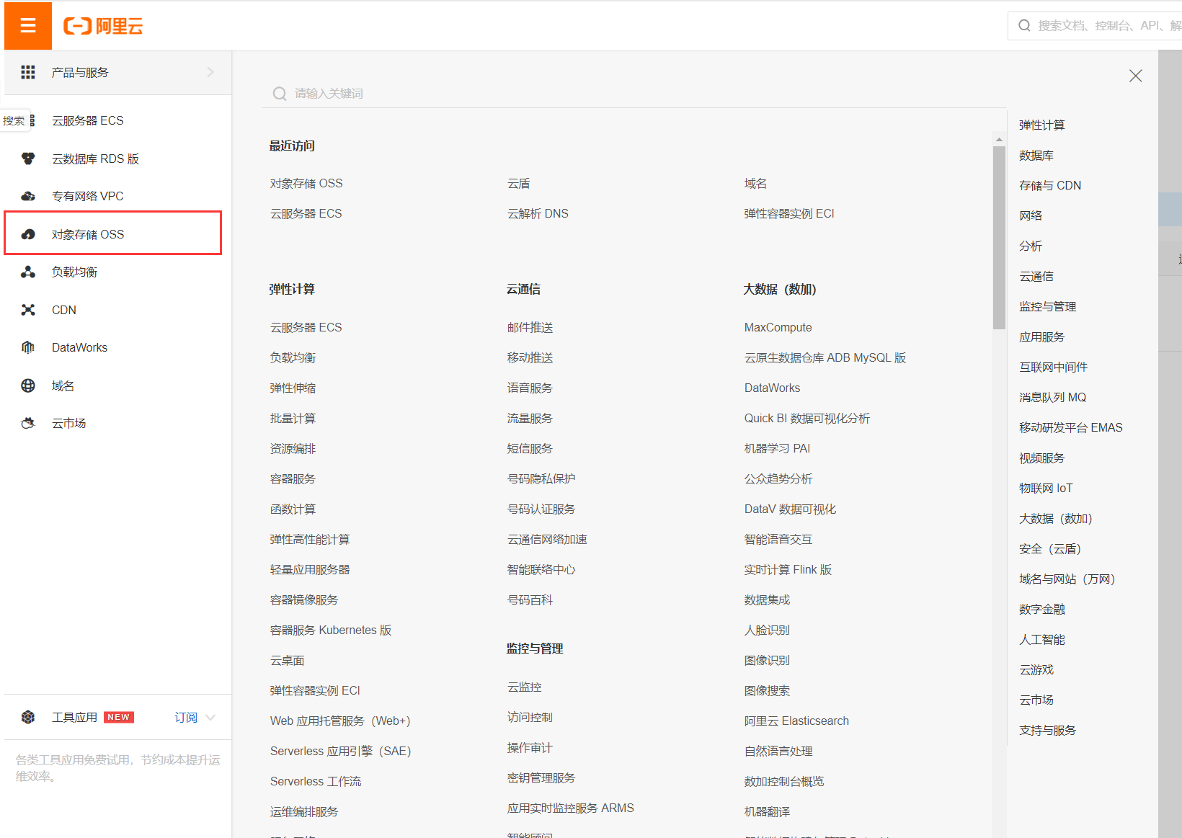Open 阿里云 Elasticsearch link
This screenshot has height=838, width=1182.
click(x=796, y=721)
